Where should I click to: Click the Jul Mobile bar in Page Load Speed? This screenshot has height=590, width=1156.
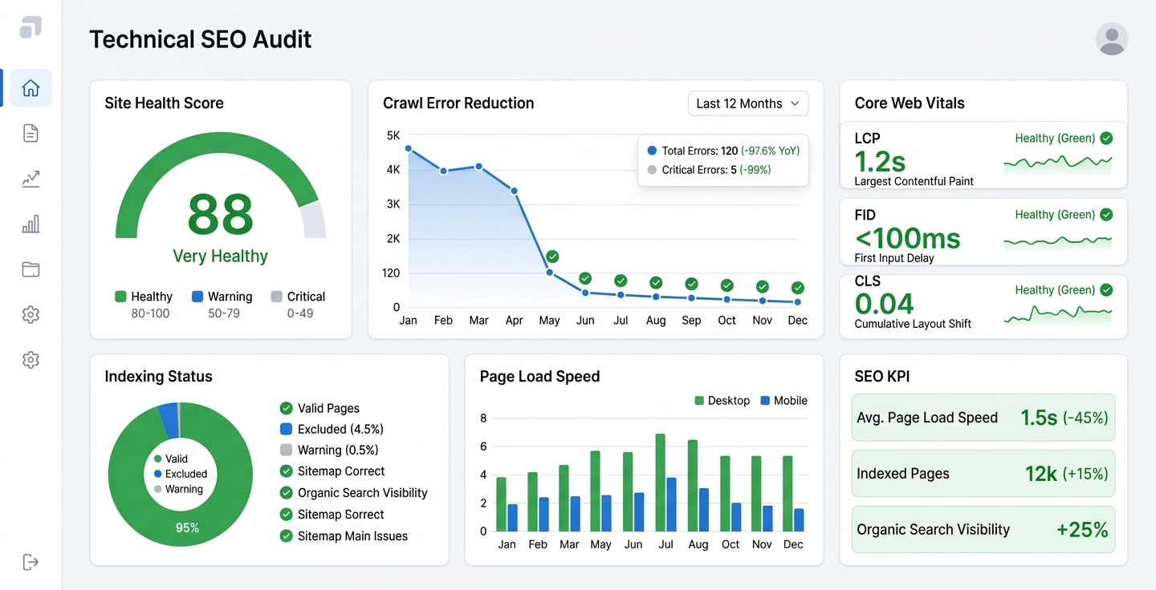672,504
